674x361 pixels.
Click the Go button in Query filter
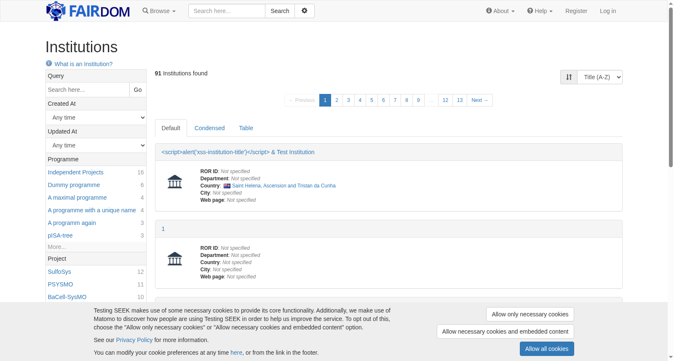tap(138, 90)
